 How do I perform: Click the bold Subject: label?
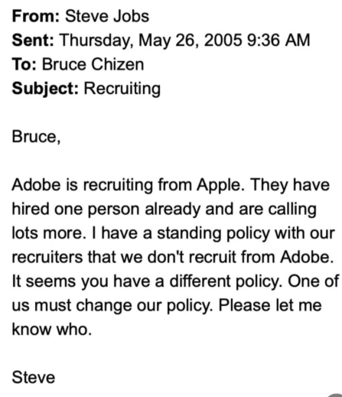[45, 89]
